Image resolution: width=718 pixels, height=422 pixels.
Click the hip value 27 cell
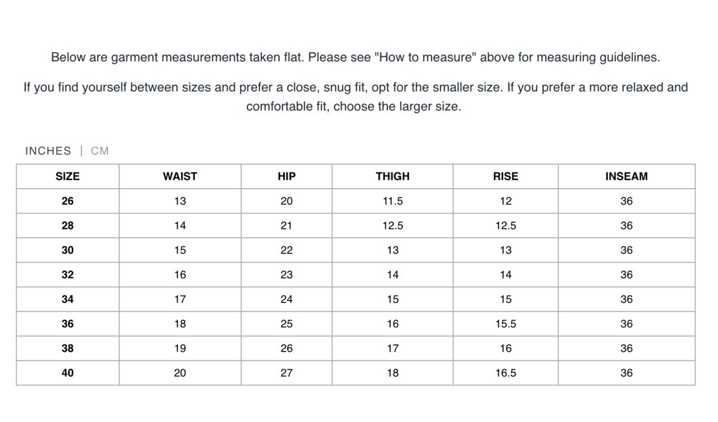[x=287, y=373]
